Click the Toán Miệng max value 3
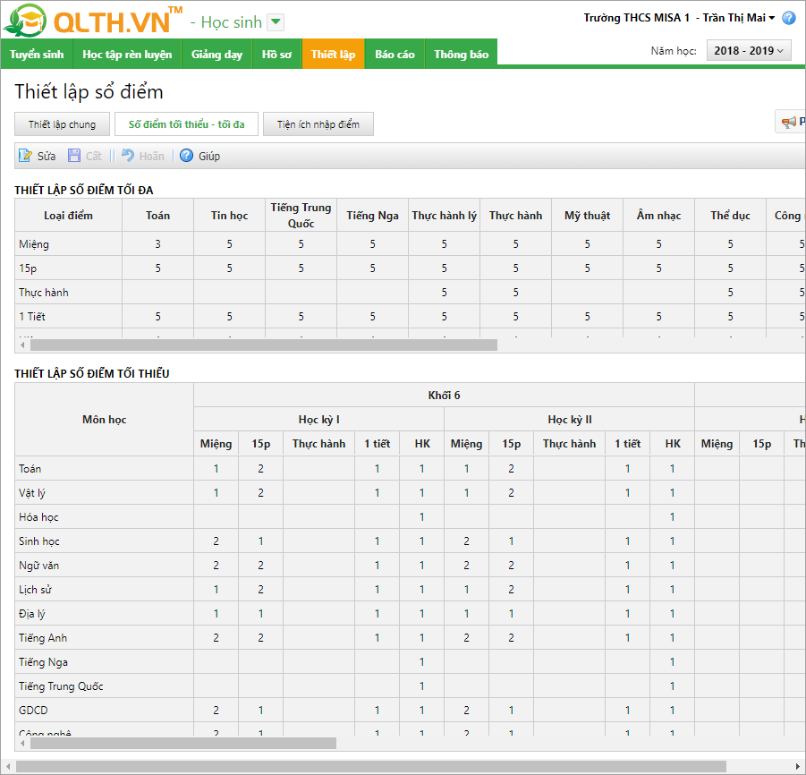 157,243
